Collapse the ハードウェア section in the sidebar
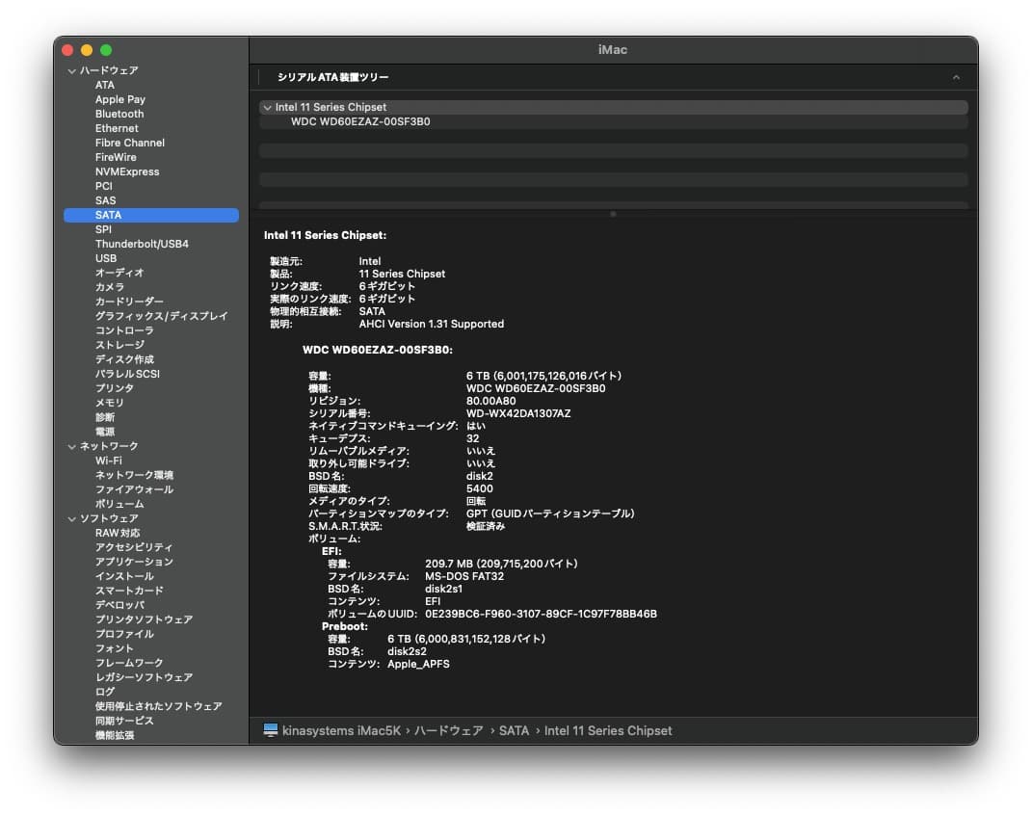This screenshot has width=1032, height=816. point(71,70)
